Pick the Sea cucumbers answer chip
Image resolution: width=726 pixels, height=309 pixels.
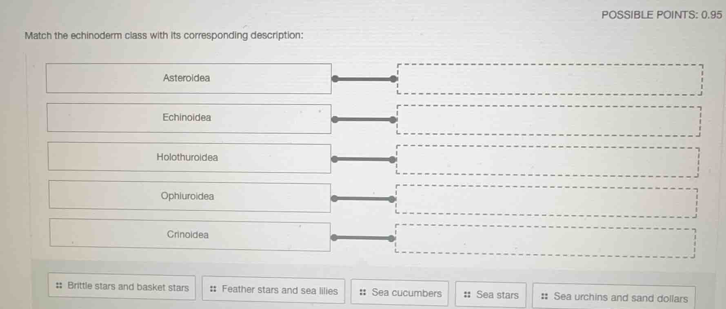pyautogui.click(x=400, y=293)
